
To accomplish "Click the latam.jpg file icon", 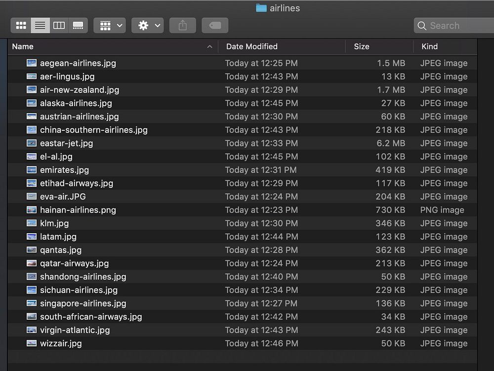I will click(32, 237).
